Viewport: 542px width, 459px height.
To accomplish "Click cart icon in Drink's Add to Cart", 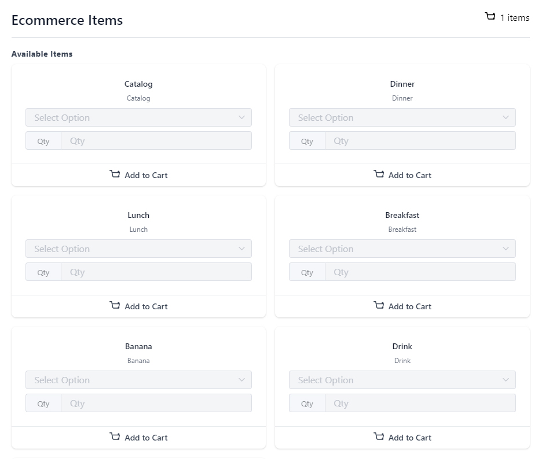I will pyautogui.click(x=379, y=436).
